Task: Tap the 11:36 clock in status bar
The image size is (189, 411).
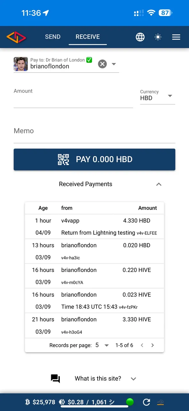Action: pyautogui.click(x=31, y=13)
